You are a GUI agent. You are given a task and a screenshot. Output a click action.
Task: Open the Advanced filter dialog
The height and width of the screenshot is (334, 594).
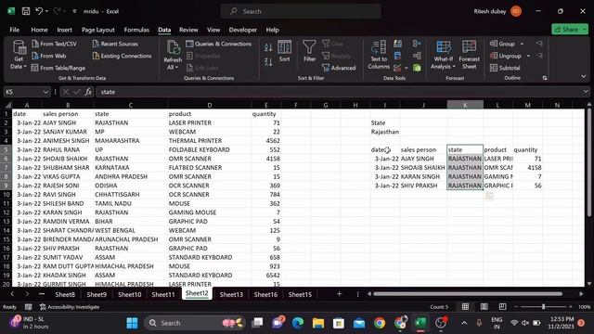[339, 68]
